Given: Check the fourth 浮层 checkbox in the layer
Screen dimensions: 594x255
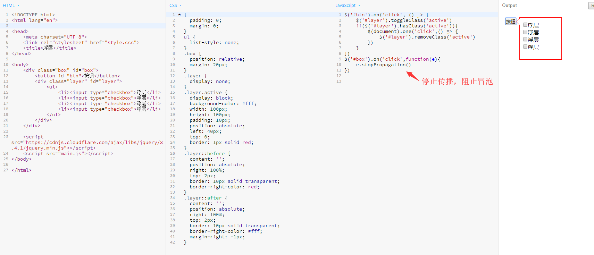Looking at the screenshot, I should click(525, 47).
